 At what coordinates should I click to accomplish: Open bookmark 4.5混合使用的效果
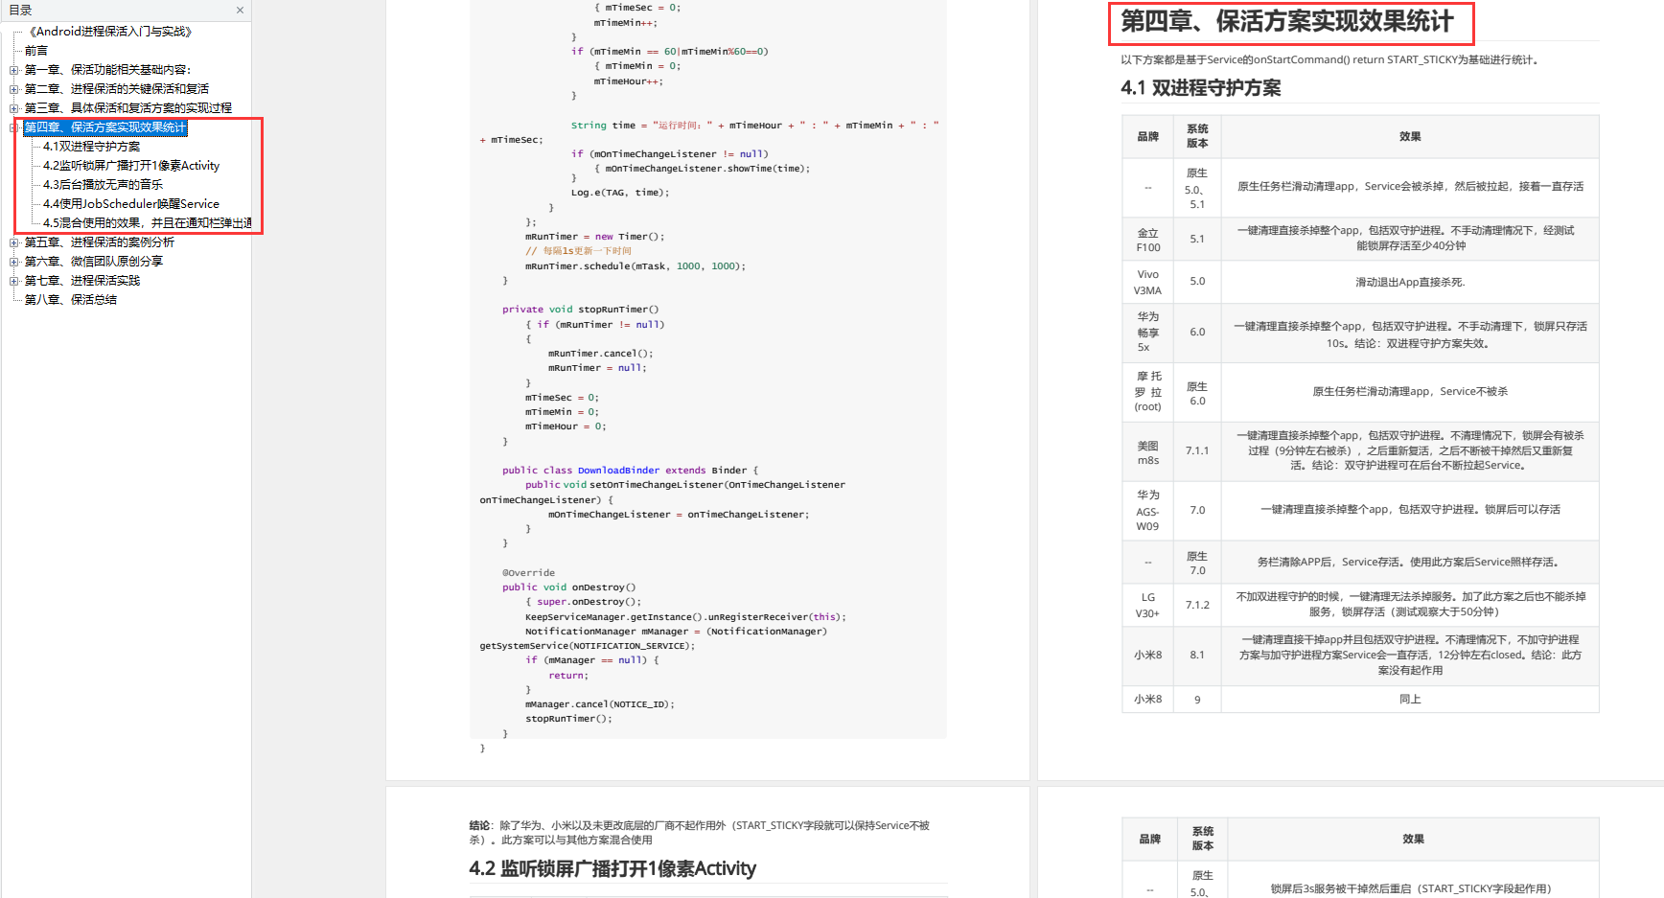point(148,223)
